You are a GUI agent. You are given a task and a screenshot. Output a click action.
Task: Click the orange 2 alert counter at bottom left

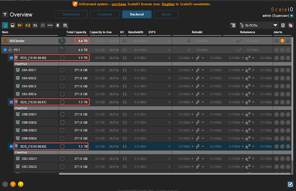[x=13, y=184]
